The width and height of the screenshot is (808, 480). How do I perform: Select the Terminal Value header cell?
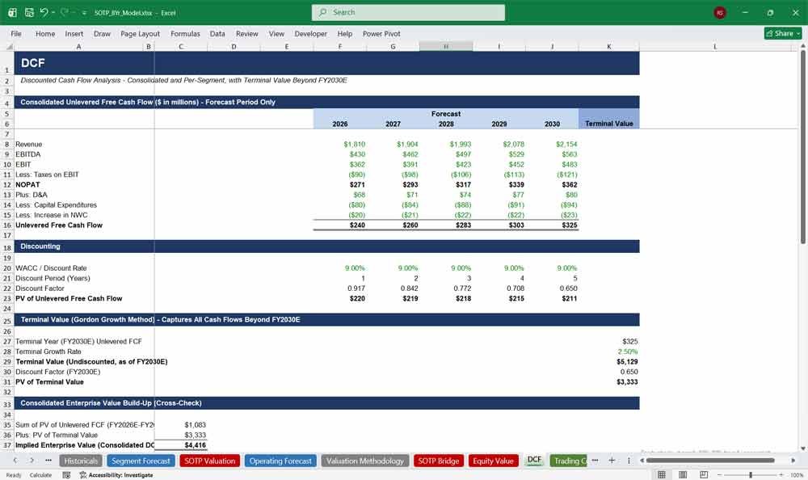pos(609,124)
